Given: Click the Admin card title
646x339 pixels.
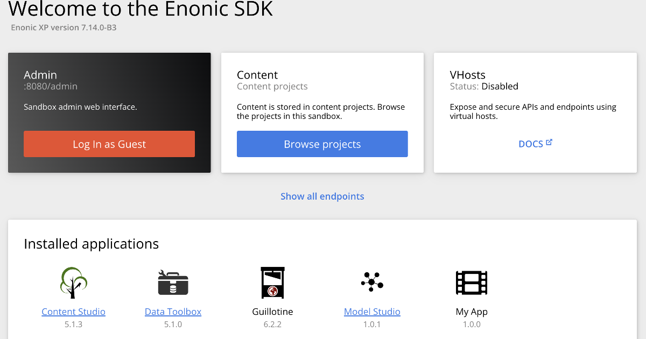Looking at the screenshot, I should click(x=40, y=75).
